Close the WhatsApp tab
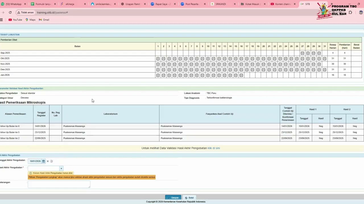364x204 pixels. pos(25,4)
